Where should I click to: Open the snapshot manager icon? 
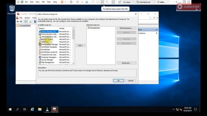point(87,2)
